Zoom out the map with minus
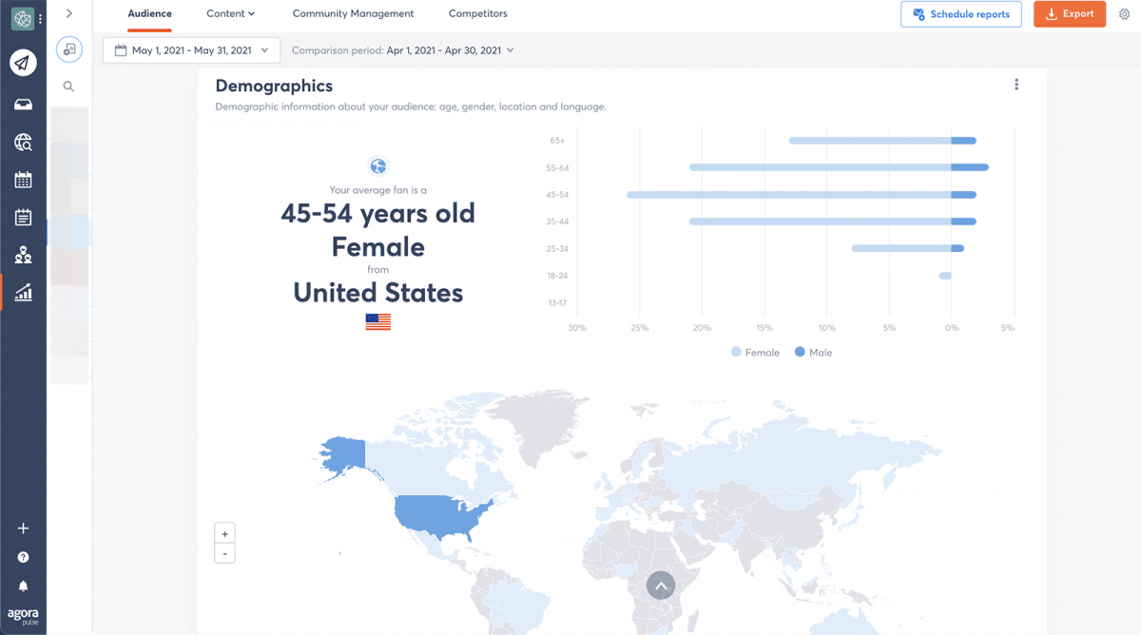Screen dimensions: 1141x635 click(224, 553)
